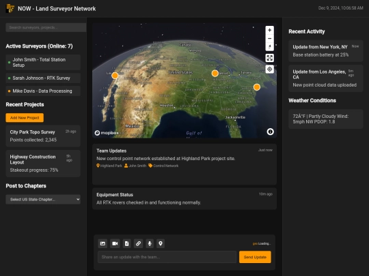Click the map zoom in button

[x=269, y=30]
